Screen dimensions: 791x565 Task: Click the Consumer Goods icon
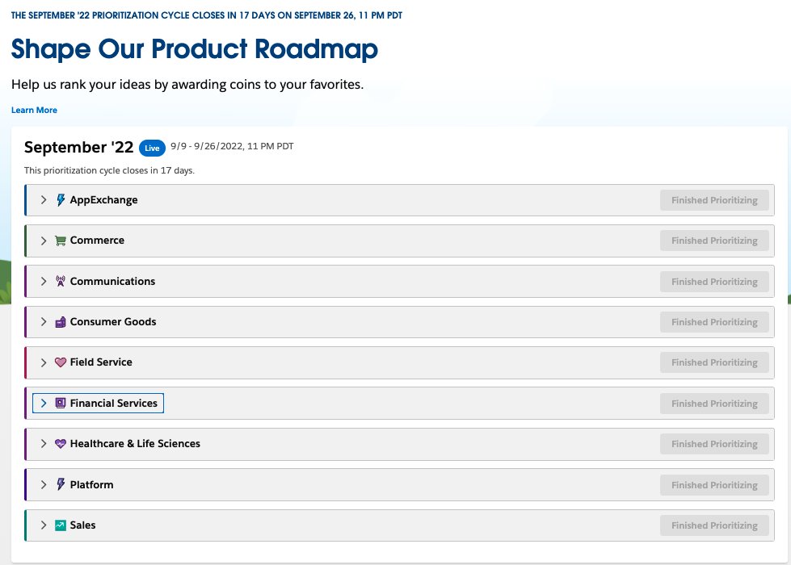coord(61,322)
